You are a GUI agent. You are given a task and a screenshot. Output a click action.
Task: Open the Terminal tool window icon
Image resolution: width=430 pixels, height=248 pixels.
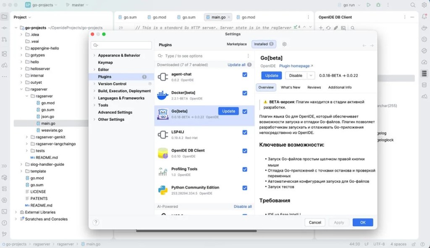[4, 211]
